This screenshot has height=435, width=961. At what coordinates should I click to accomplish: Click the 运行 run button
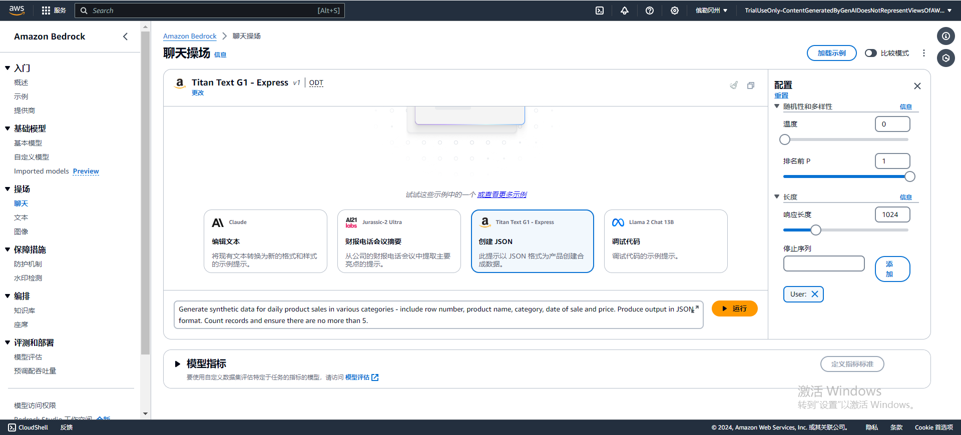tap(734, 308)
